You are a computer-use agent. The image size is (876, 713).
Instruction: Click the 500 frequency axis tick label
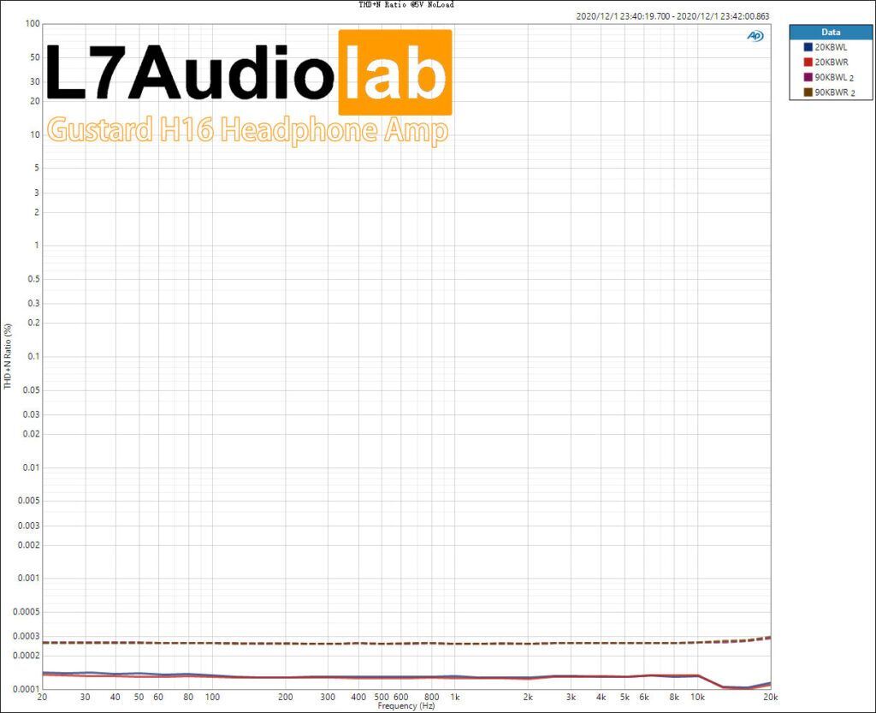point(382,697)
